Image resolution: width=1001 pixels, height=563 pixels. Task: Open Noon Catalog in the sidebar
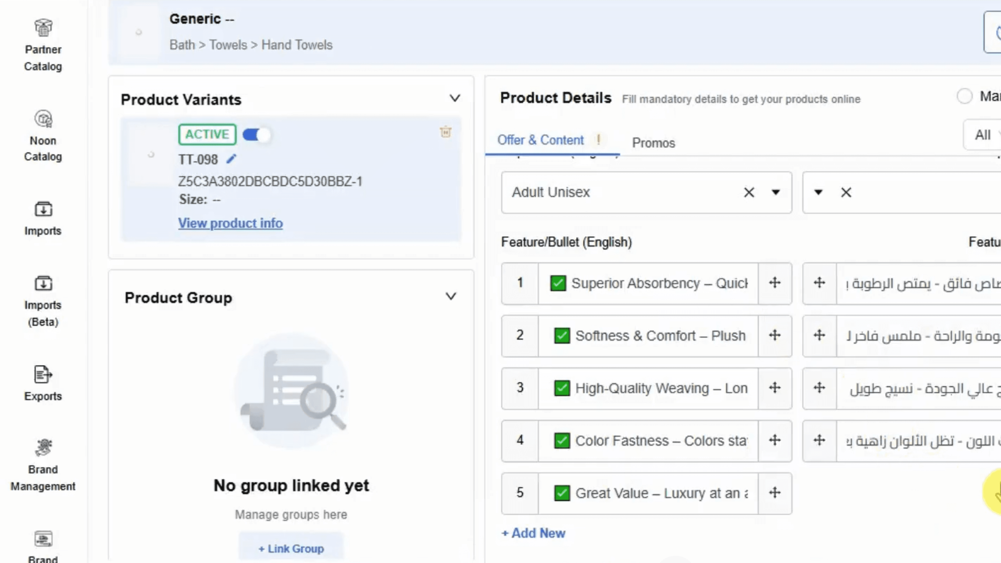click(x=43, y=119)
